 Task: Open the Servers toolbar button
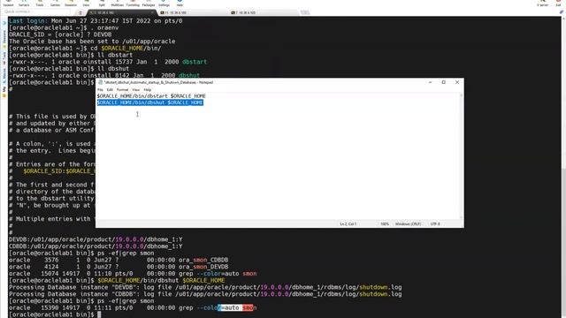[24, 4]
